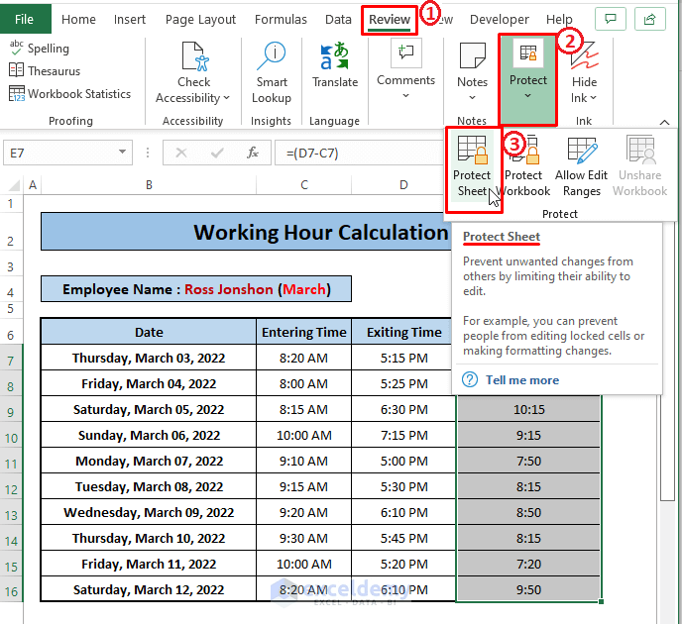Viewport: 682px width, 624px height.
Task: Select Protect Sheet option
Action: 473,168
